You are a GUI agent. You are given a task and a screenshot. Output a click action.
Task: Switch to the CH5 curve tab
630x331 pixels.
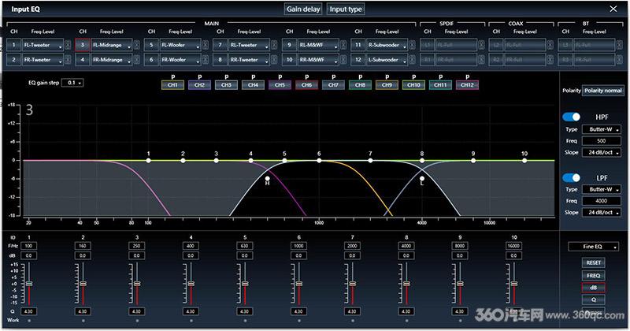pyautogui.click(x=280, y=85)
